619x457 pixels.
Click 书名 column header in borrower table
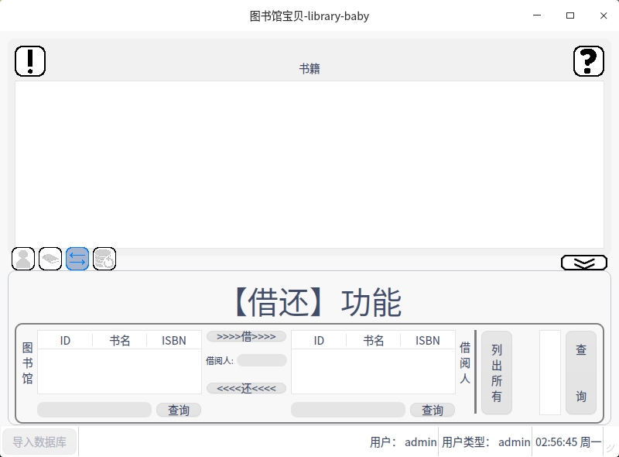click(374, 340)
